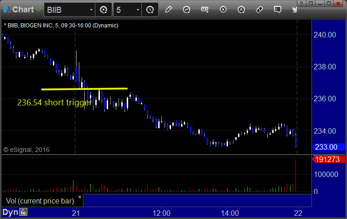Click the blue Chart window icon
Viewport: 347px width, 219px height.
(x=7, y=9)
